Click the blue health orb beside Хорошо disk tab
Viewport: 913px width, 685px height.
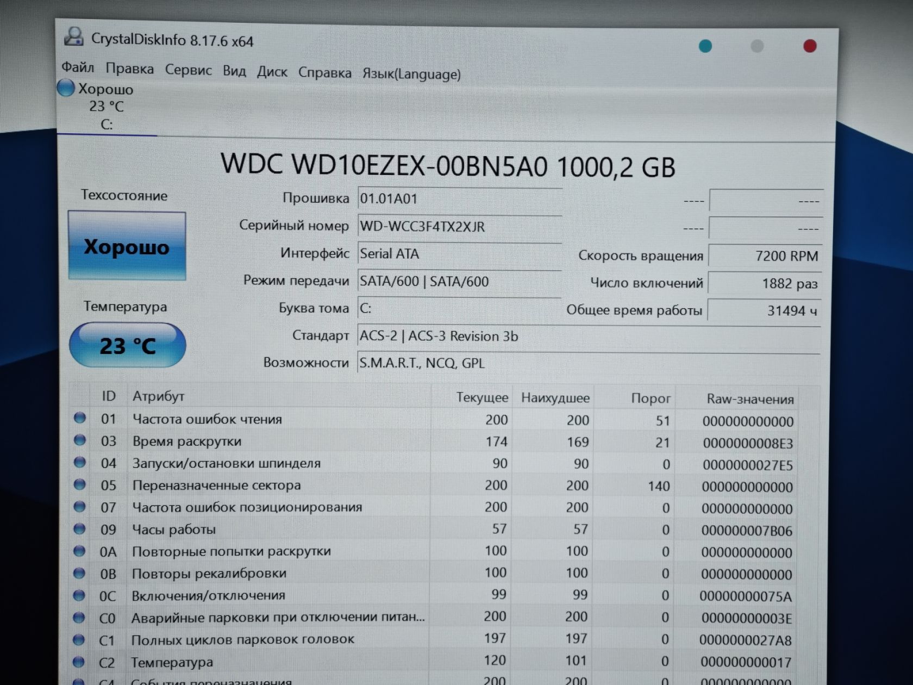66,88
